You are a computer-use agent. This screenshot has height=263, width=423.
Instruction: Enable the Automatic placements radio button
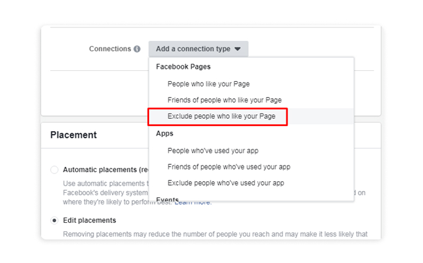coord(54,170)
